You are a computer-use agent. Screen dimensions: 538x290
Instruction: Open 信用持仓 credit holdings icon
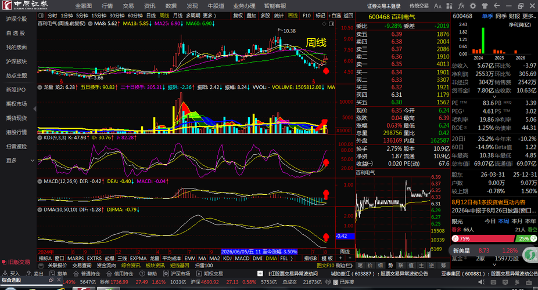pos(109,274)
